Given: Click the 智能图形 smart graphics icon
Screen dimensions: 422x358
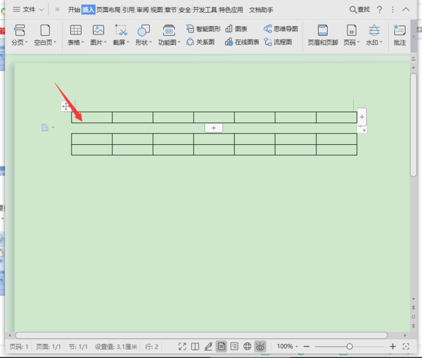Looking at the screenshot, I should tap(190, 29).
